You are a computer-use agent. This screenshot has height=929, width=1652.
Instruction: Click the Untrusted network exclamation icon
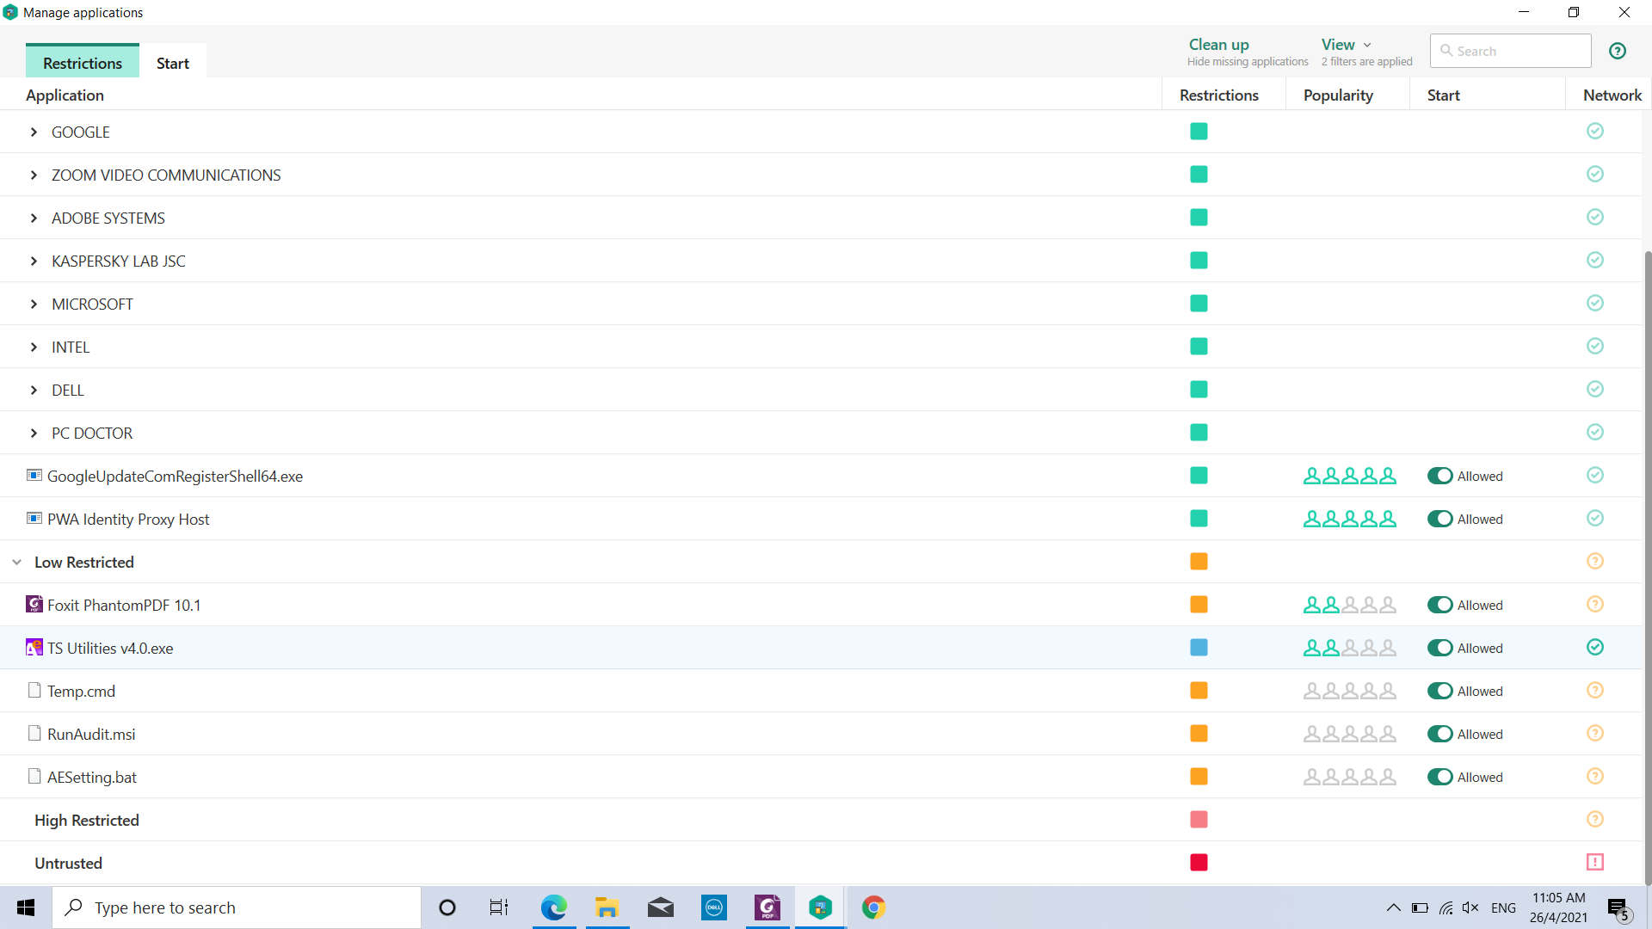coord(1594,862)
